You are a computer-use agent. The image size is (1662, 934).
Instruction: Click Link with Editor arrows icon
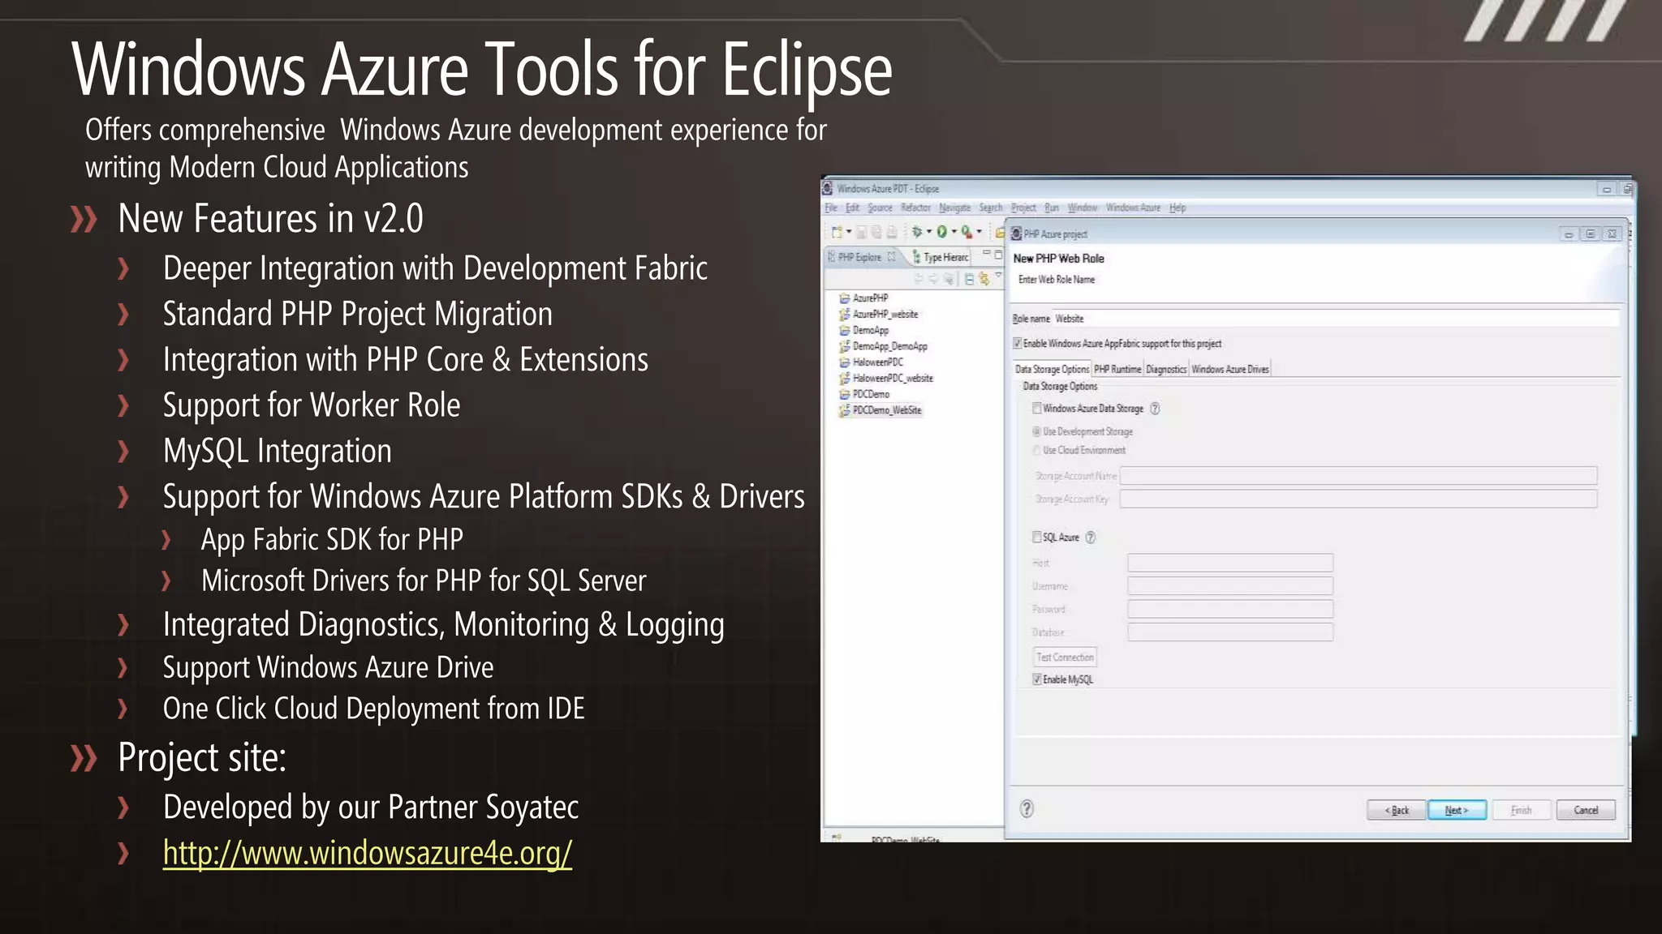pos(984,279)
